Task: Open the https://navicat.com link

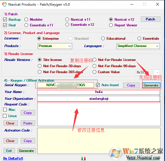Action: pos(143,158)
